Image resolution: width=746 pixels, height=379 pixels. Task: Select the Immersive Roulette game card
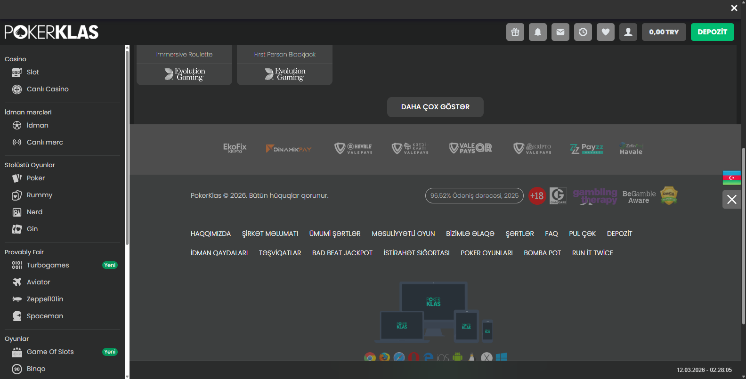(x=184, y=65)
